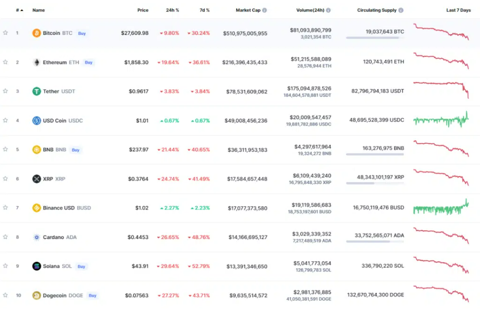The width and height of the screenshot is (480, 312).
Task: Click Buy button next to BNB
Action: (x=76, y=150)
